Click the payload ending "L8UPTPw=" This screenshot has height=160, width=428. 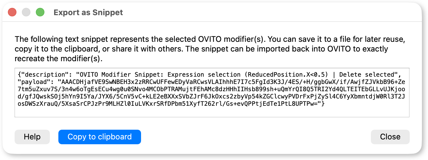(x=302, y=104)
